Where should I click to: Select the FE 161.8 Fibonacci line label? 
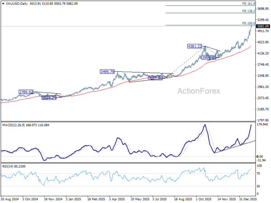pyautogui.click(x=248, y=4)
